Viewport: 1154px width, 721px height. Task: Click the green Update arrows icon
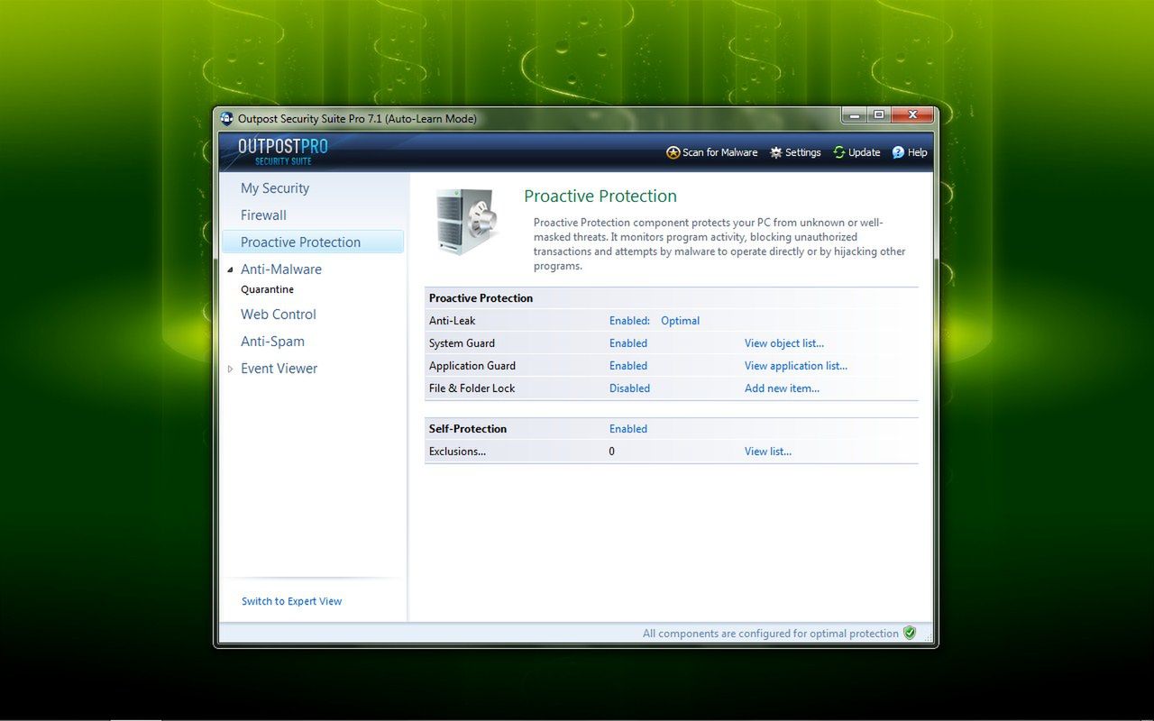click(x=839, y=152)
